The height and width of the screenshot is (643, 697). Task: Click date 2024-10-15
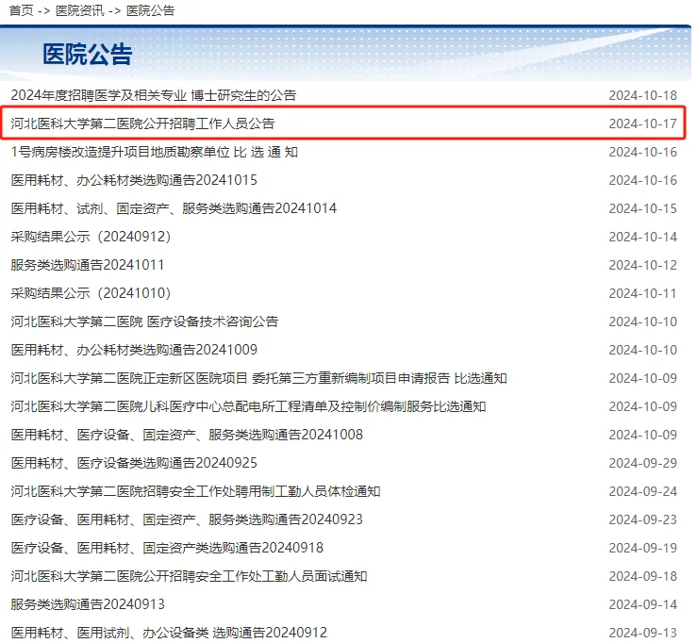point(643,208)
